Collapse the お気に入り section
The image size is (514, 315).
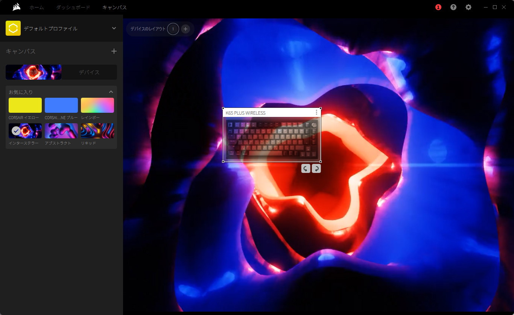pos(111,92)
